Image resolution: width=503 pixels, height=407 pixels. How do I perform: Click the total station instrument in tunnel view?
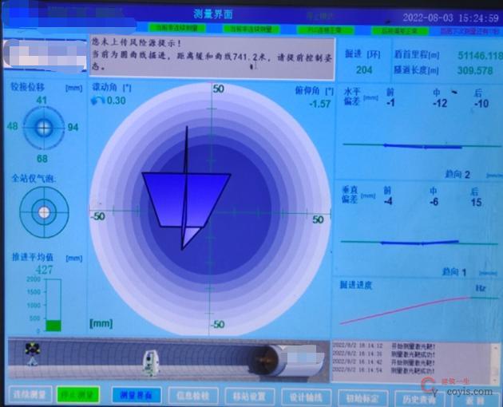[x=151, y=362]
